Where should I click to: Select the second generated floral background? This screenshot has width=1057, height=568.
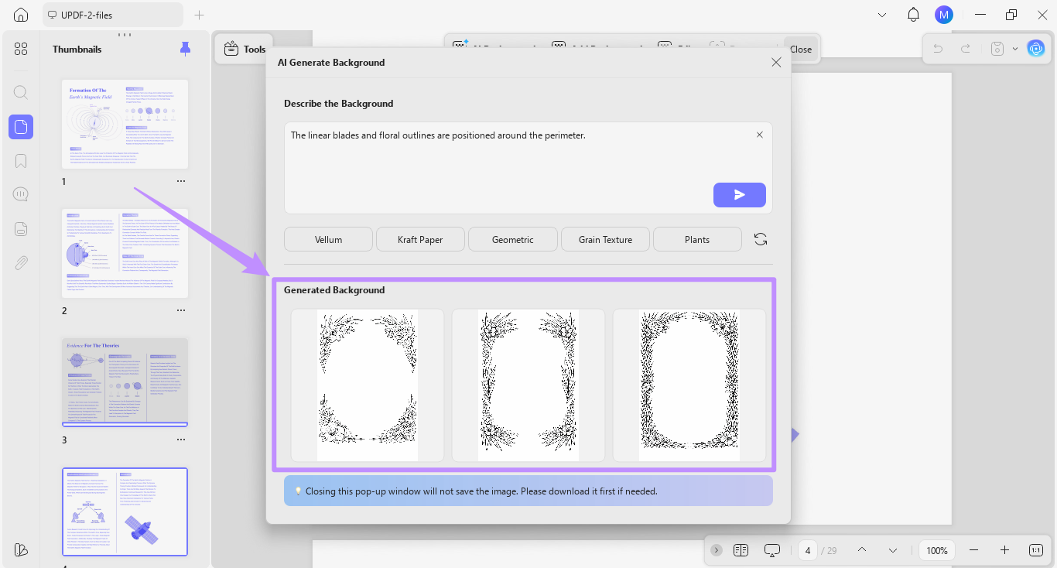[x=528, y=385]
